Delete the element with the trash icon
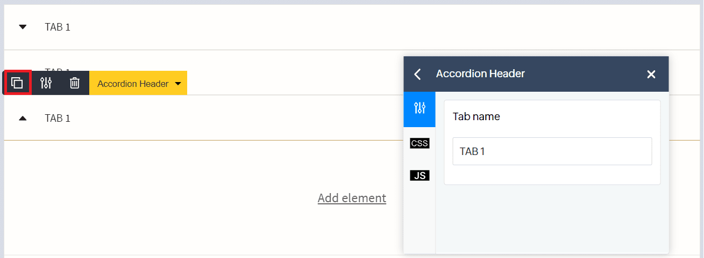The height and width of the screenshot is (258, 704). point(75,83)
